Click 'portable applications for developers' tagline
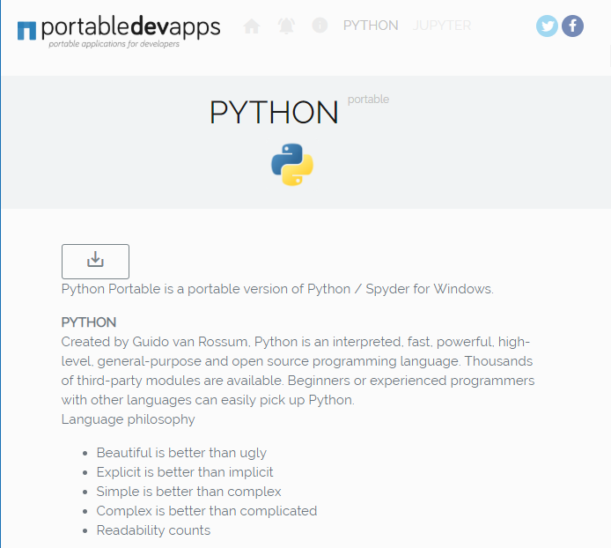611x548 pixels. (x=114, y=44)
